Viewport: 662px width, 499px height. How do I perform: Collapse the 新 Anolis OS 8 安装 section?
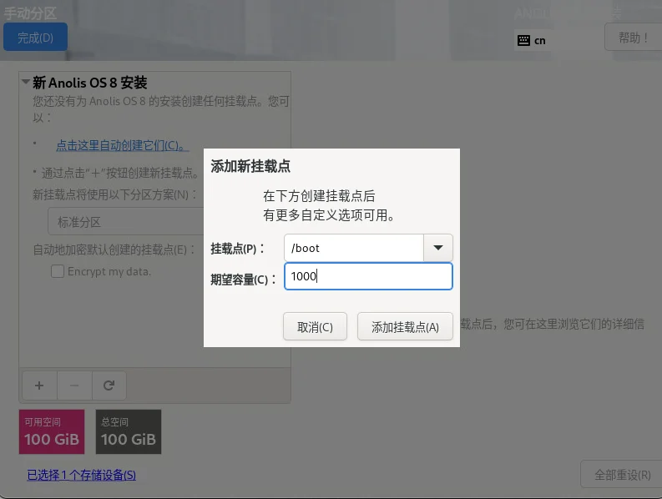point(26,82)
